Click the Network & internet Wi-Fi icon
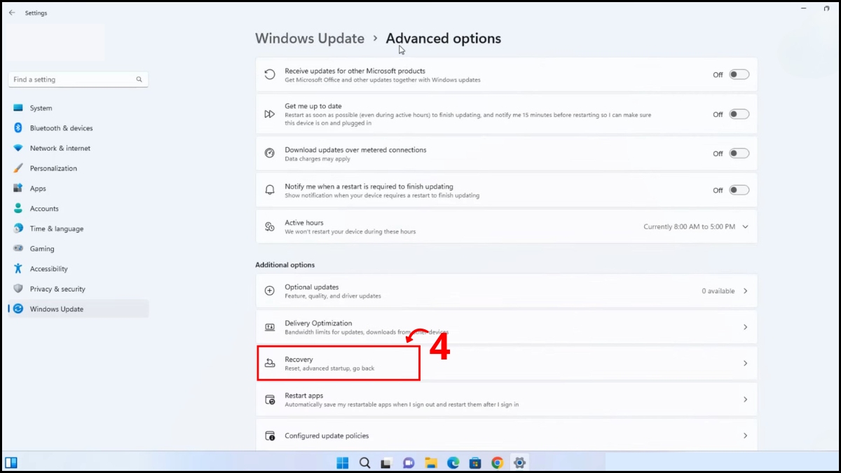Viewport: 841px width, 473px height. coord(18,148)
